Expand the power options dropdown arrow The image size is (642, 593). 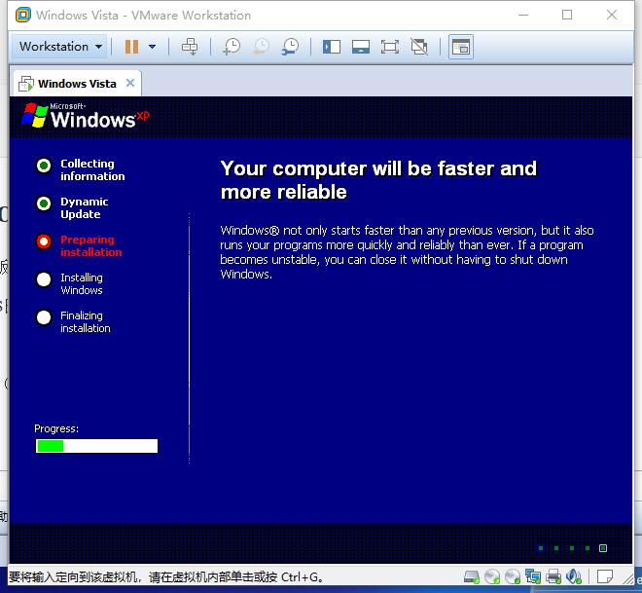tap(153, 47)
